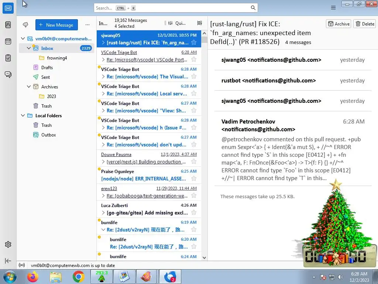Image resolution: width=378 pixels, height=284 pixels.
Task: Open the Address Book icon
Action: [8, 25]
